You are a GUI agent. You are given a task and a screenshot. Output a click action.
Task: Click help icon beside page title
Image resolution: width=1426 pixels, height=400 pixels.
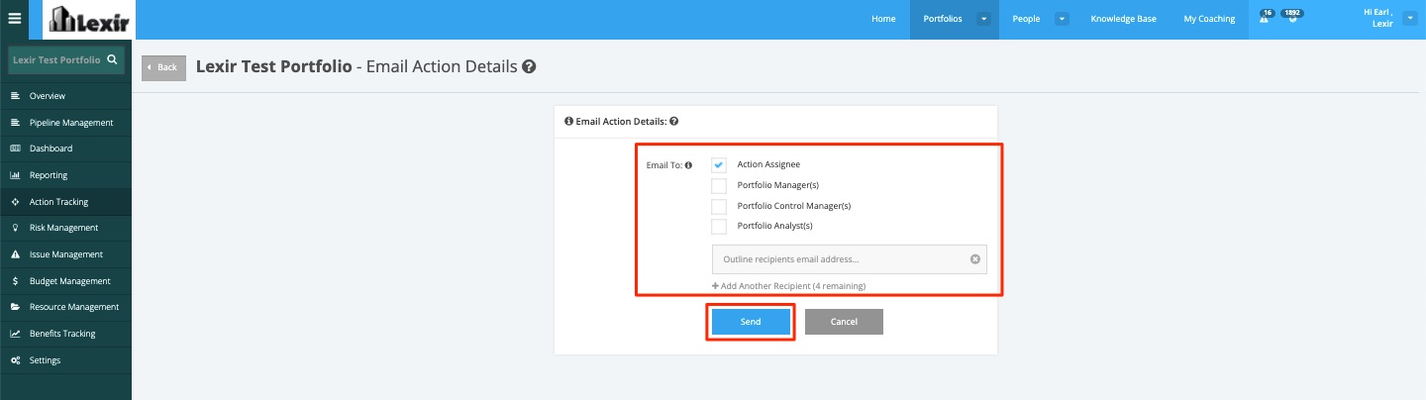click(x=530, y=67)
